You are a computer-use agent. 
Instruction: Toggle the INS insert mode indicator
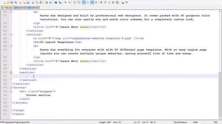click(215, 122)
